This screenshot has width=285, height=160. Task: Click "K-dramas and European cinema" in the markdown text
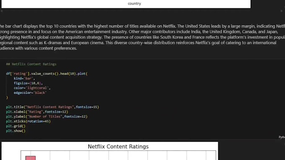tap(74, 43)
